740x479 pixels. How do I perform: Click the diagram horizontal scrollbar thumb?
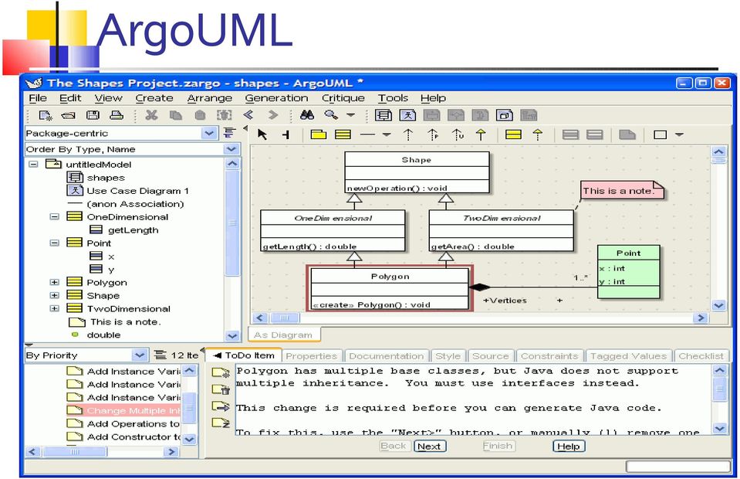click(284, 318)
